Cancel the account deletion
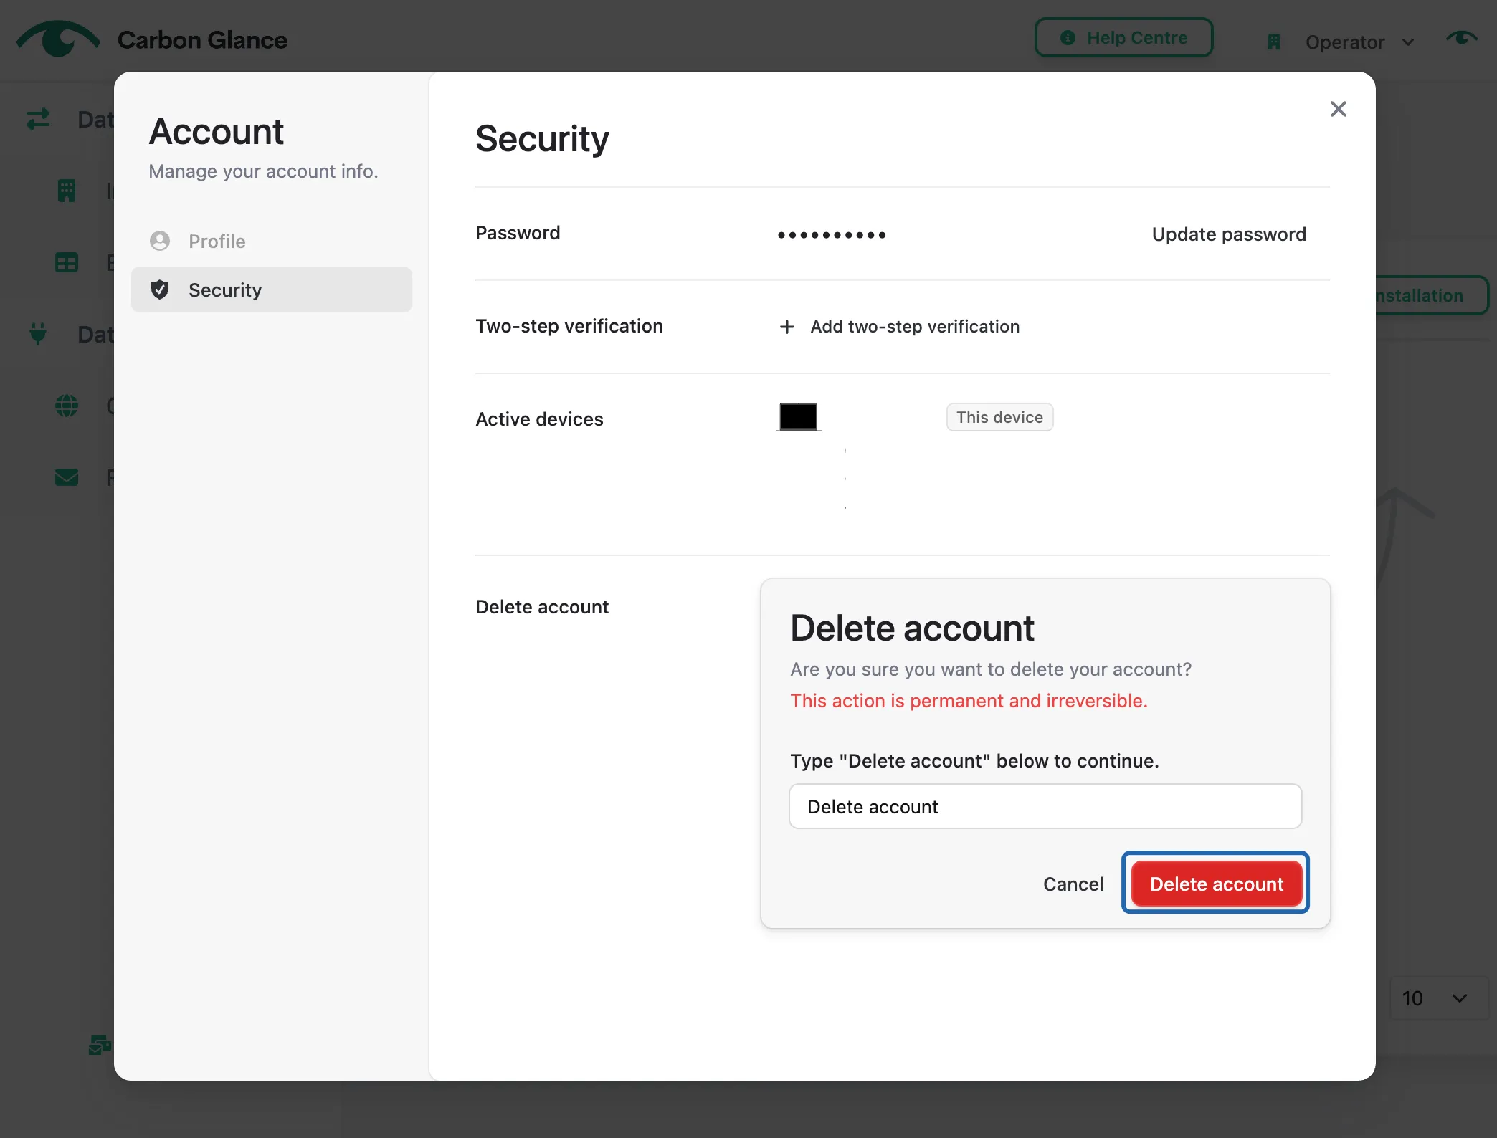This screenshot has height=1138, width=1497. click(x=1073, y=884)
